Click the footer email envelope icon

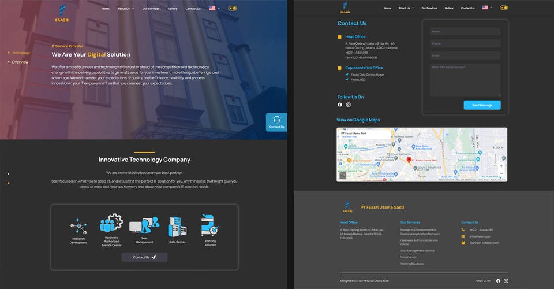tap(463, 236)
